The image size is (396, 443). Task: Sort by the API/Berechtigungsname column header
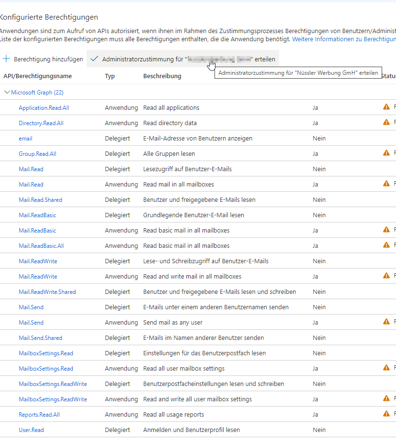click(x=37, y=76)
